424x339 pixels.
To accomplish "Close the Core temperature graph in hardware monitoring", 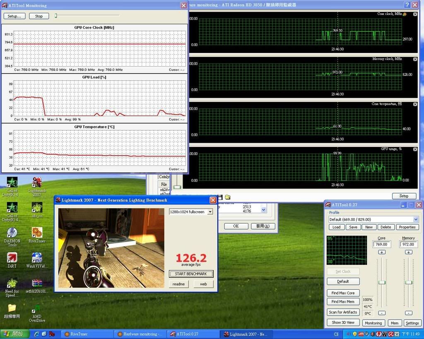I will click(x=415, y=104).
